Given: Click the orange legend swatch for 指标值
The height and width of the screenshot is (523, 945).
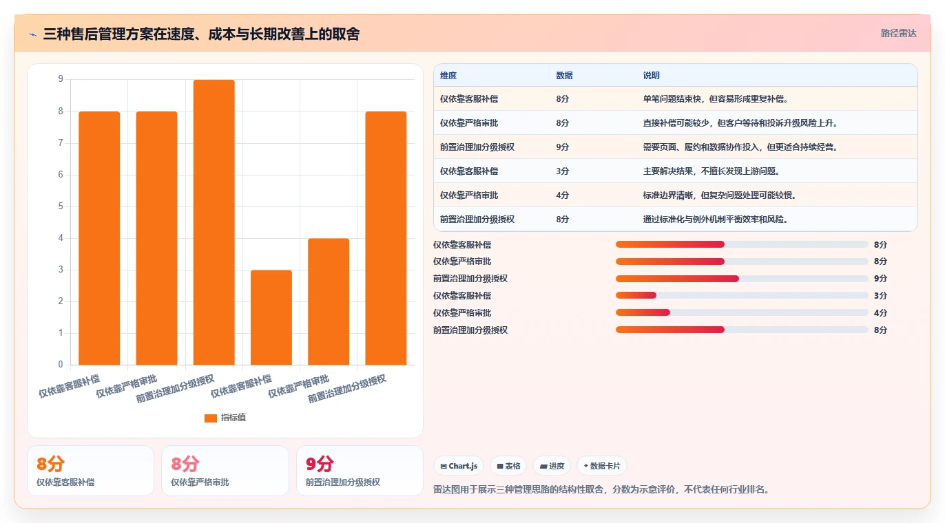Looking at the screenshot, I should point(211,418).
